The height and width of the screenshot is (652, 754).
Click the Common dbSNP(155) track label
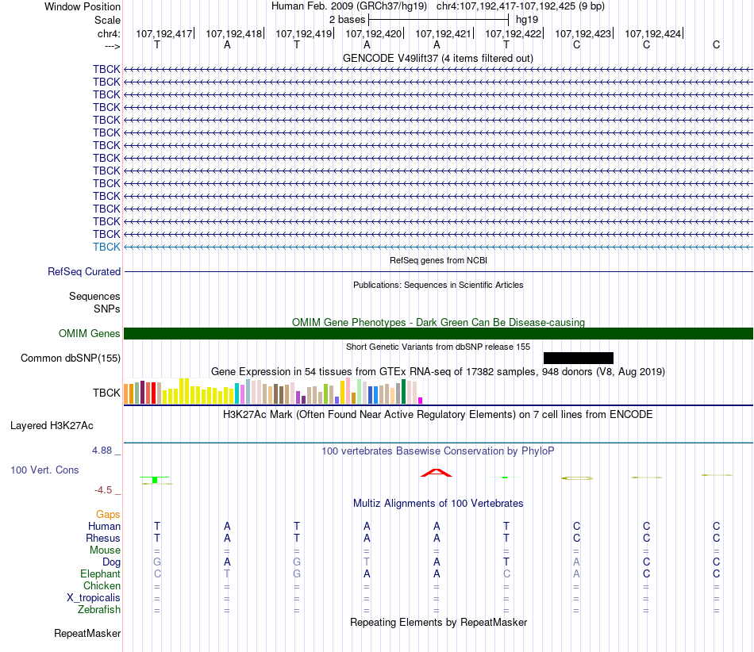click(x=71, y=358)
